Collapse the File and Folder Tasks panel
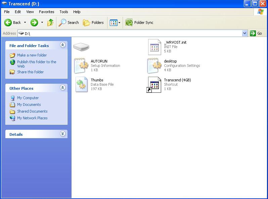Screen dimensions: 268x199 [x=62, y=45]
